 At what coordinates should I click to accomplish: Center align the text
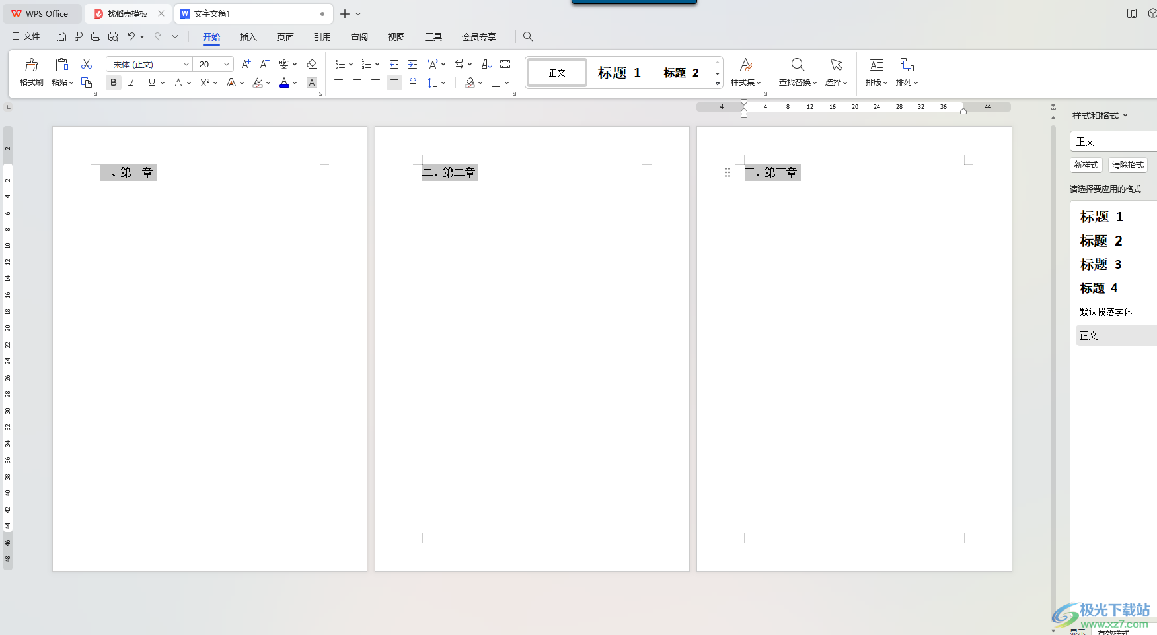(x=357, y=83)
